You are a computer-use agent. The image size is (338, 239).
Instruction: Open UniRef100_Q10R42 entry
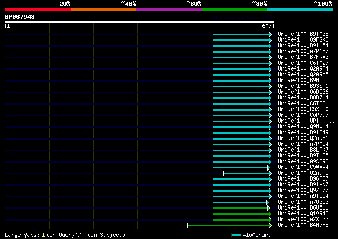(x=303, y=214)
